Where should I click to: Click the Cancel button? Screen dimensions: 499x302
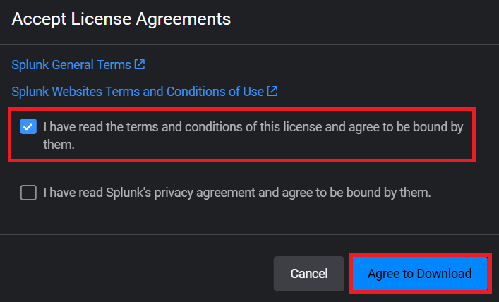tap(309, 273)
